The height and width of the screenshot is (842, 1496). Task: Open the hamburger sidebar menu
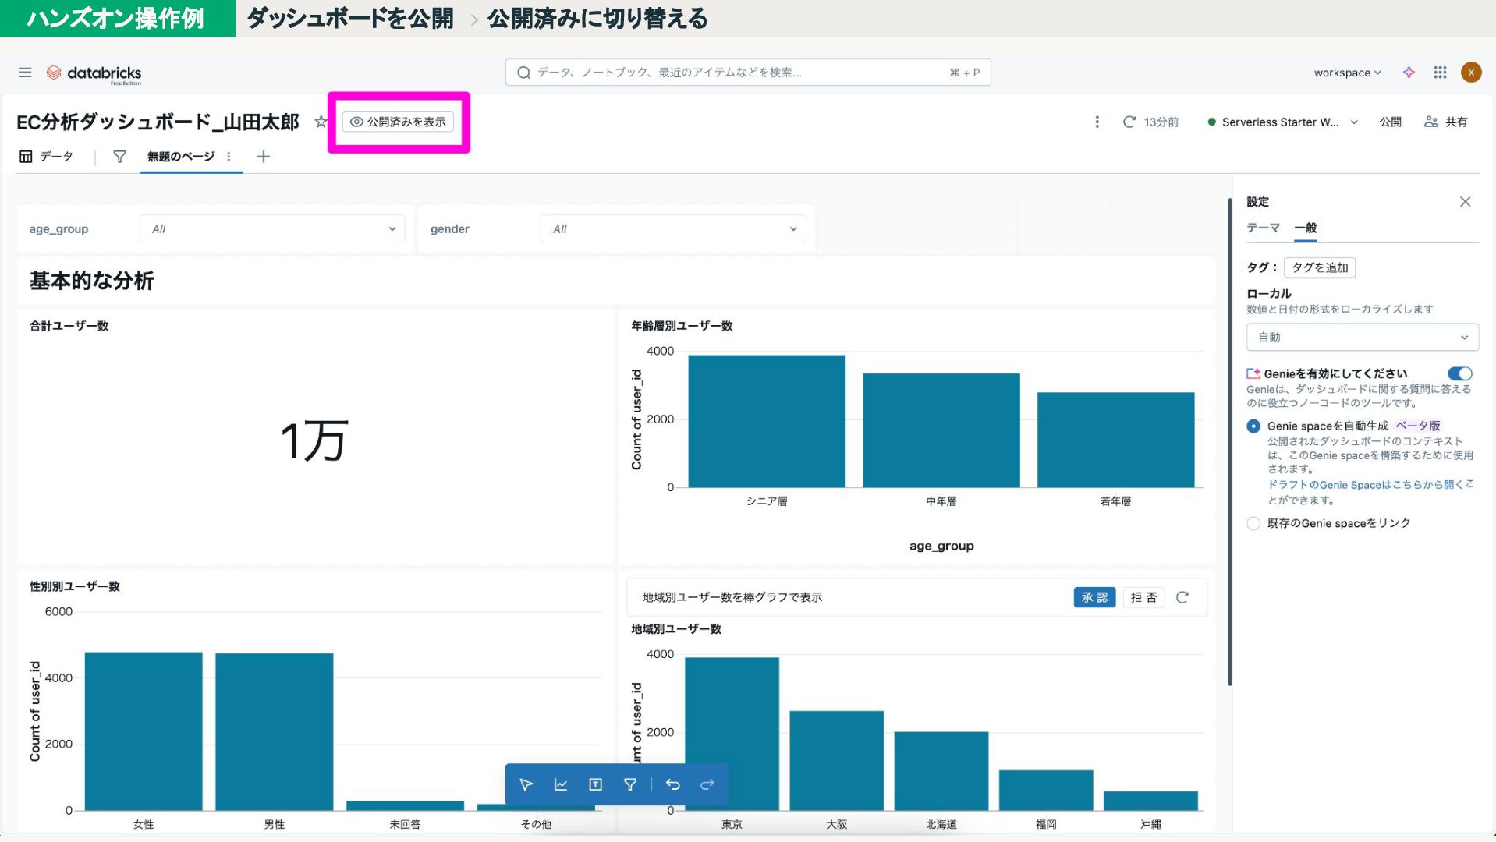click(25, 73)
